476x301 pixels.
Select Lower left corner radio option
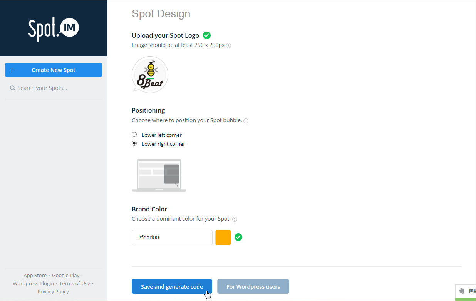(134, 135)
